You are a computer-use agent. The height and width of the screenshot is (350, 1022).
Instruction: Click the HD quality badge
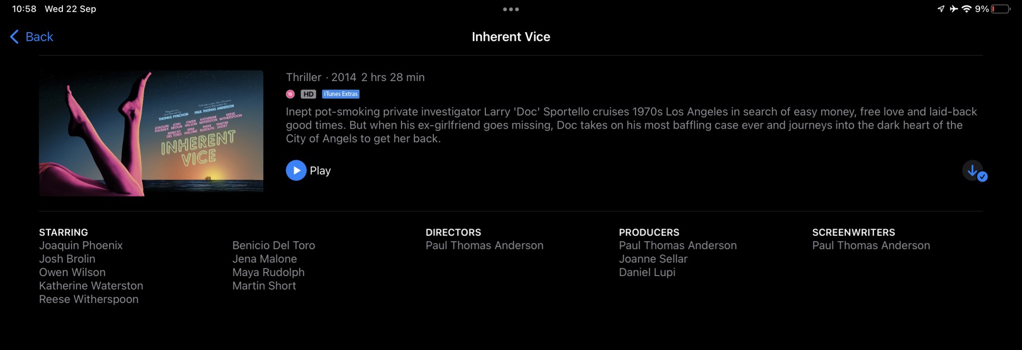308,94
